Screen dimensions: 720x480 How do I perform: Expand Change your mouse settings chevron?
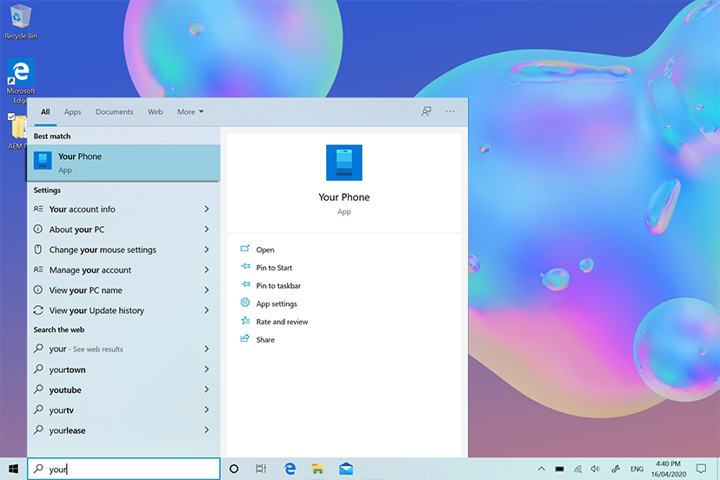pos(207,250)
